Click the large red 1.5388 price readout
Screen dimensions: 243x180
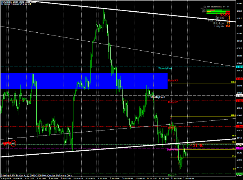[223, 15]
